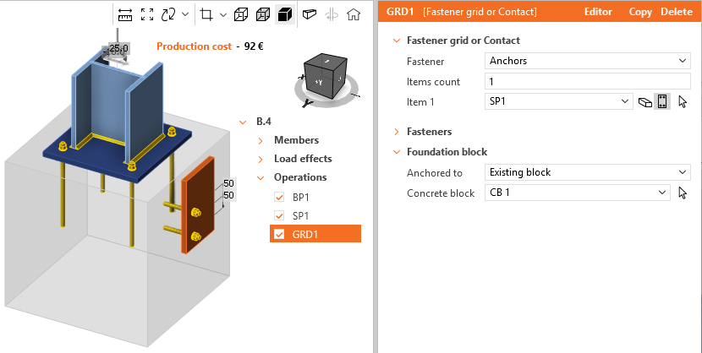Screen dimensions: 702x353
Task: Click the greyed mirror rotate icon
Action: click(332, 14)
